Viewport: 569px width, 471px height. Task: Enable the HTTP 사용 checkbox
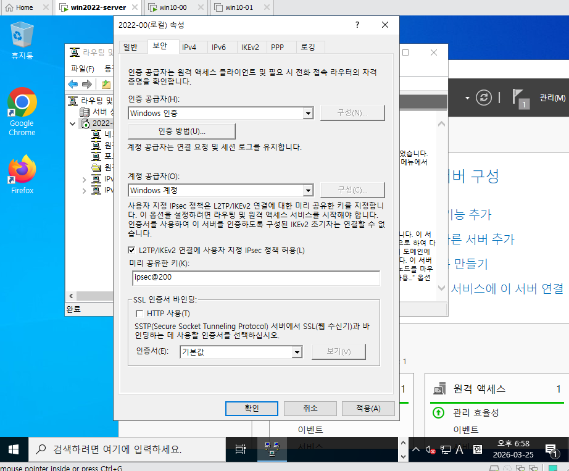click(x=139, y=314)
